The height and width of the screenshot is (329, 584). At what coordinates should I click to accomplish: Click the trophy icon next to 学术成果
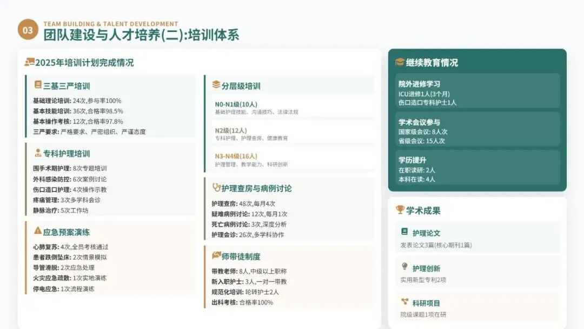tap(400, 210)
